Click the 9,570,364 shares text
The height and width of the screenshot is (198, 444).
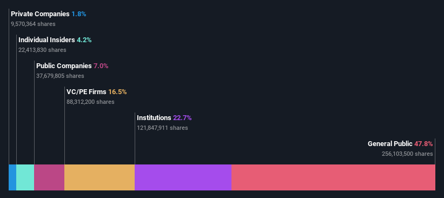[33, 24]
